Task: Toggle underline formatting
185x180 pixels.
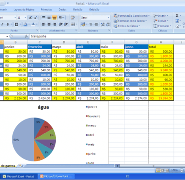Action: click(x=8, y=25)
